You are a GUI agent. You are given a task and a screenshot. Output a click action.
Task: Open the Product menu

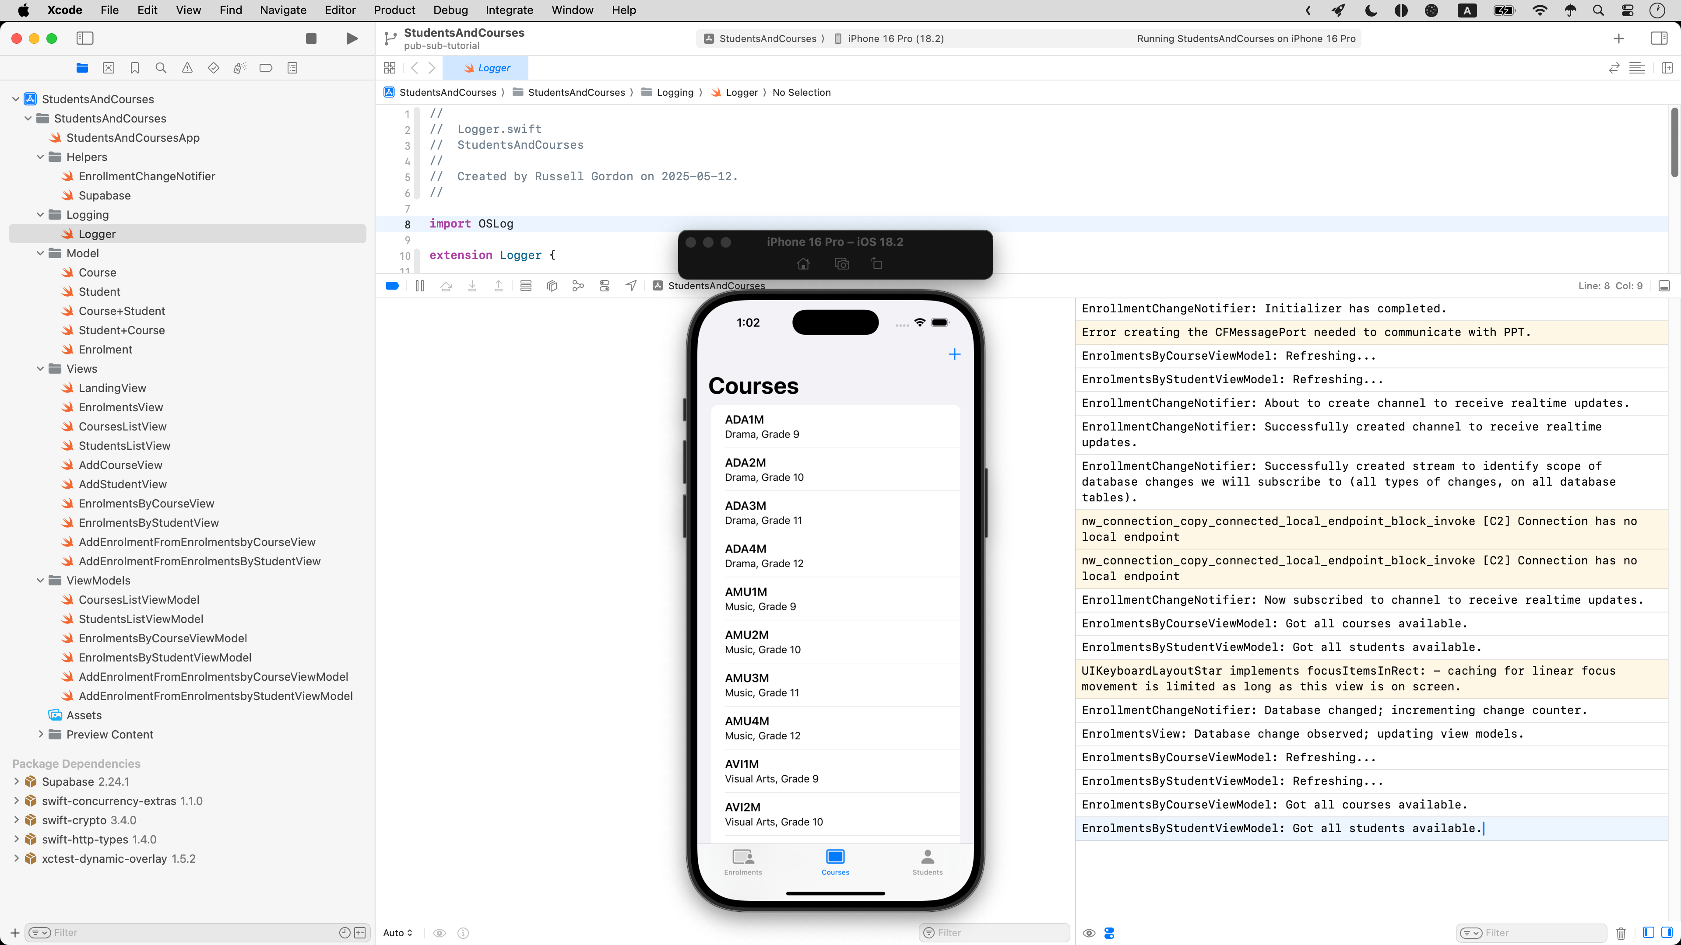pos(394,10)
